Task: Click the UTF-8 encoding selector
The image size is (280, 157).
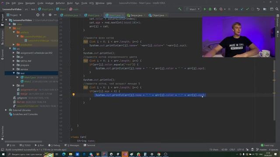Action: click(x=240, y=150)
